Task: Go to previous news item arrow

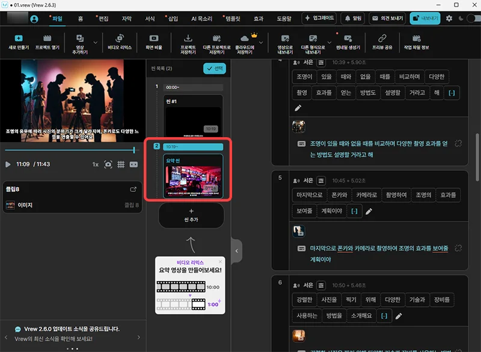Action: pos(6,338)
